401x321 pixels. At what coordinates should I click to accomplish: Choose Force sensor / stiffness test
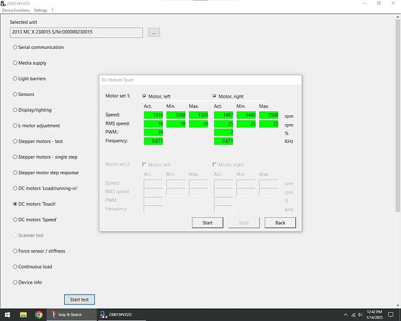coord(15,251)
